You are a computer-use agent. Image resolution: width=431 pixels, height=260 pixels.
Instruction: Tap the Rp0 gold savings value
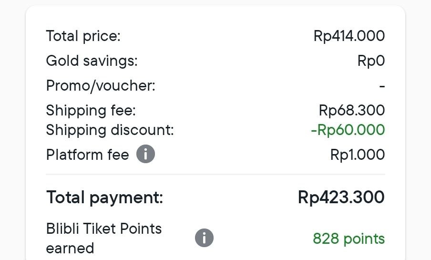click(x=371, y=61)
